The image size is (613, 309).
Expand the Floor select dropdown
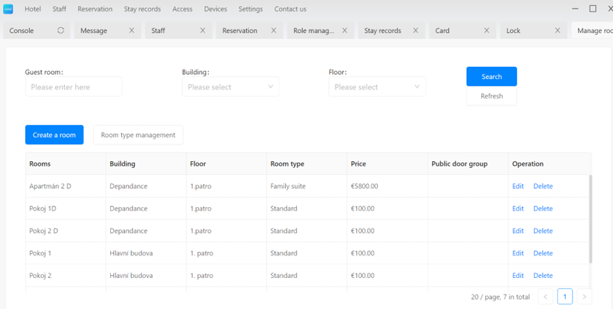(376, 87)
